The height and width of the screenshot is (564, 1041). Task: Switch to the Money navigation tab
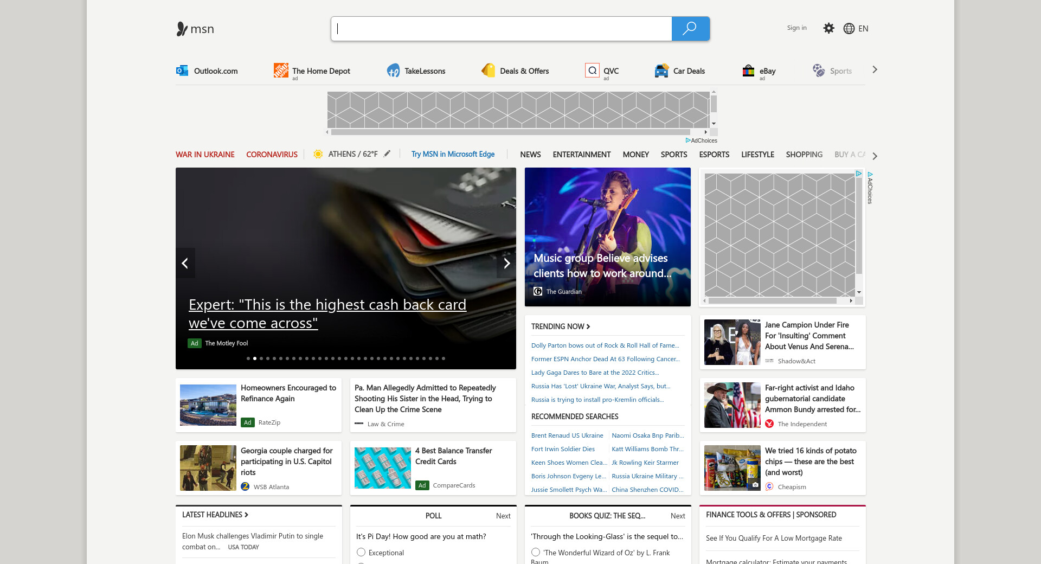coord(635,155)
